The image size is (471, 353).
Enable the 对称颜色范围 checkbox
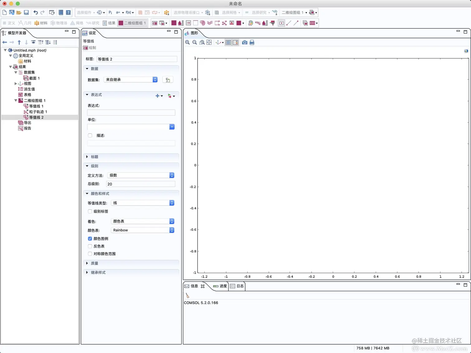point(90,254)
